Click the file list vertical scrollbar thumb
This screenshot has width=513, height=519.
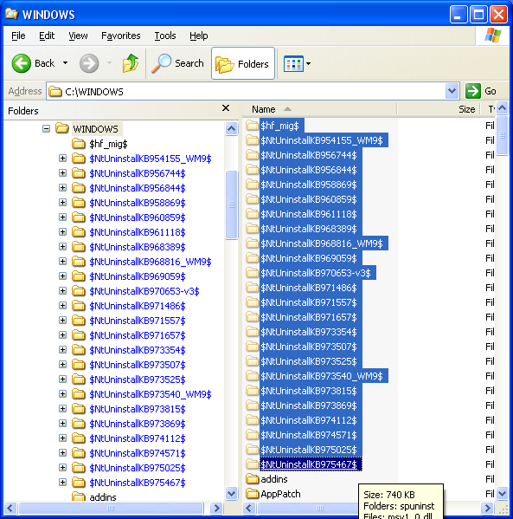point(502,135)
